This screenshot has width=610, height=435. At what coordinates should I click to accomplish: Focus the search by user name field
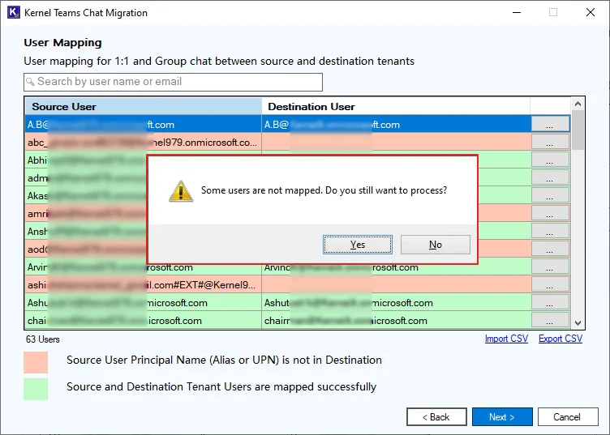(173, 82)
